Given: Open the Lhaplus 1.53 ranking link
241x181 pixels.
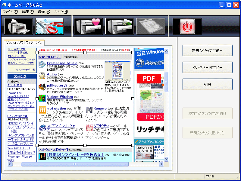Looking at the screenshot, I should pyautogui.click(x=14, y=93).
